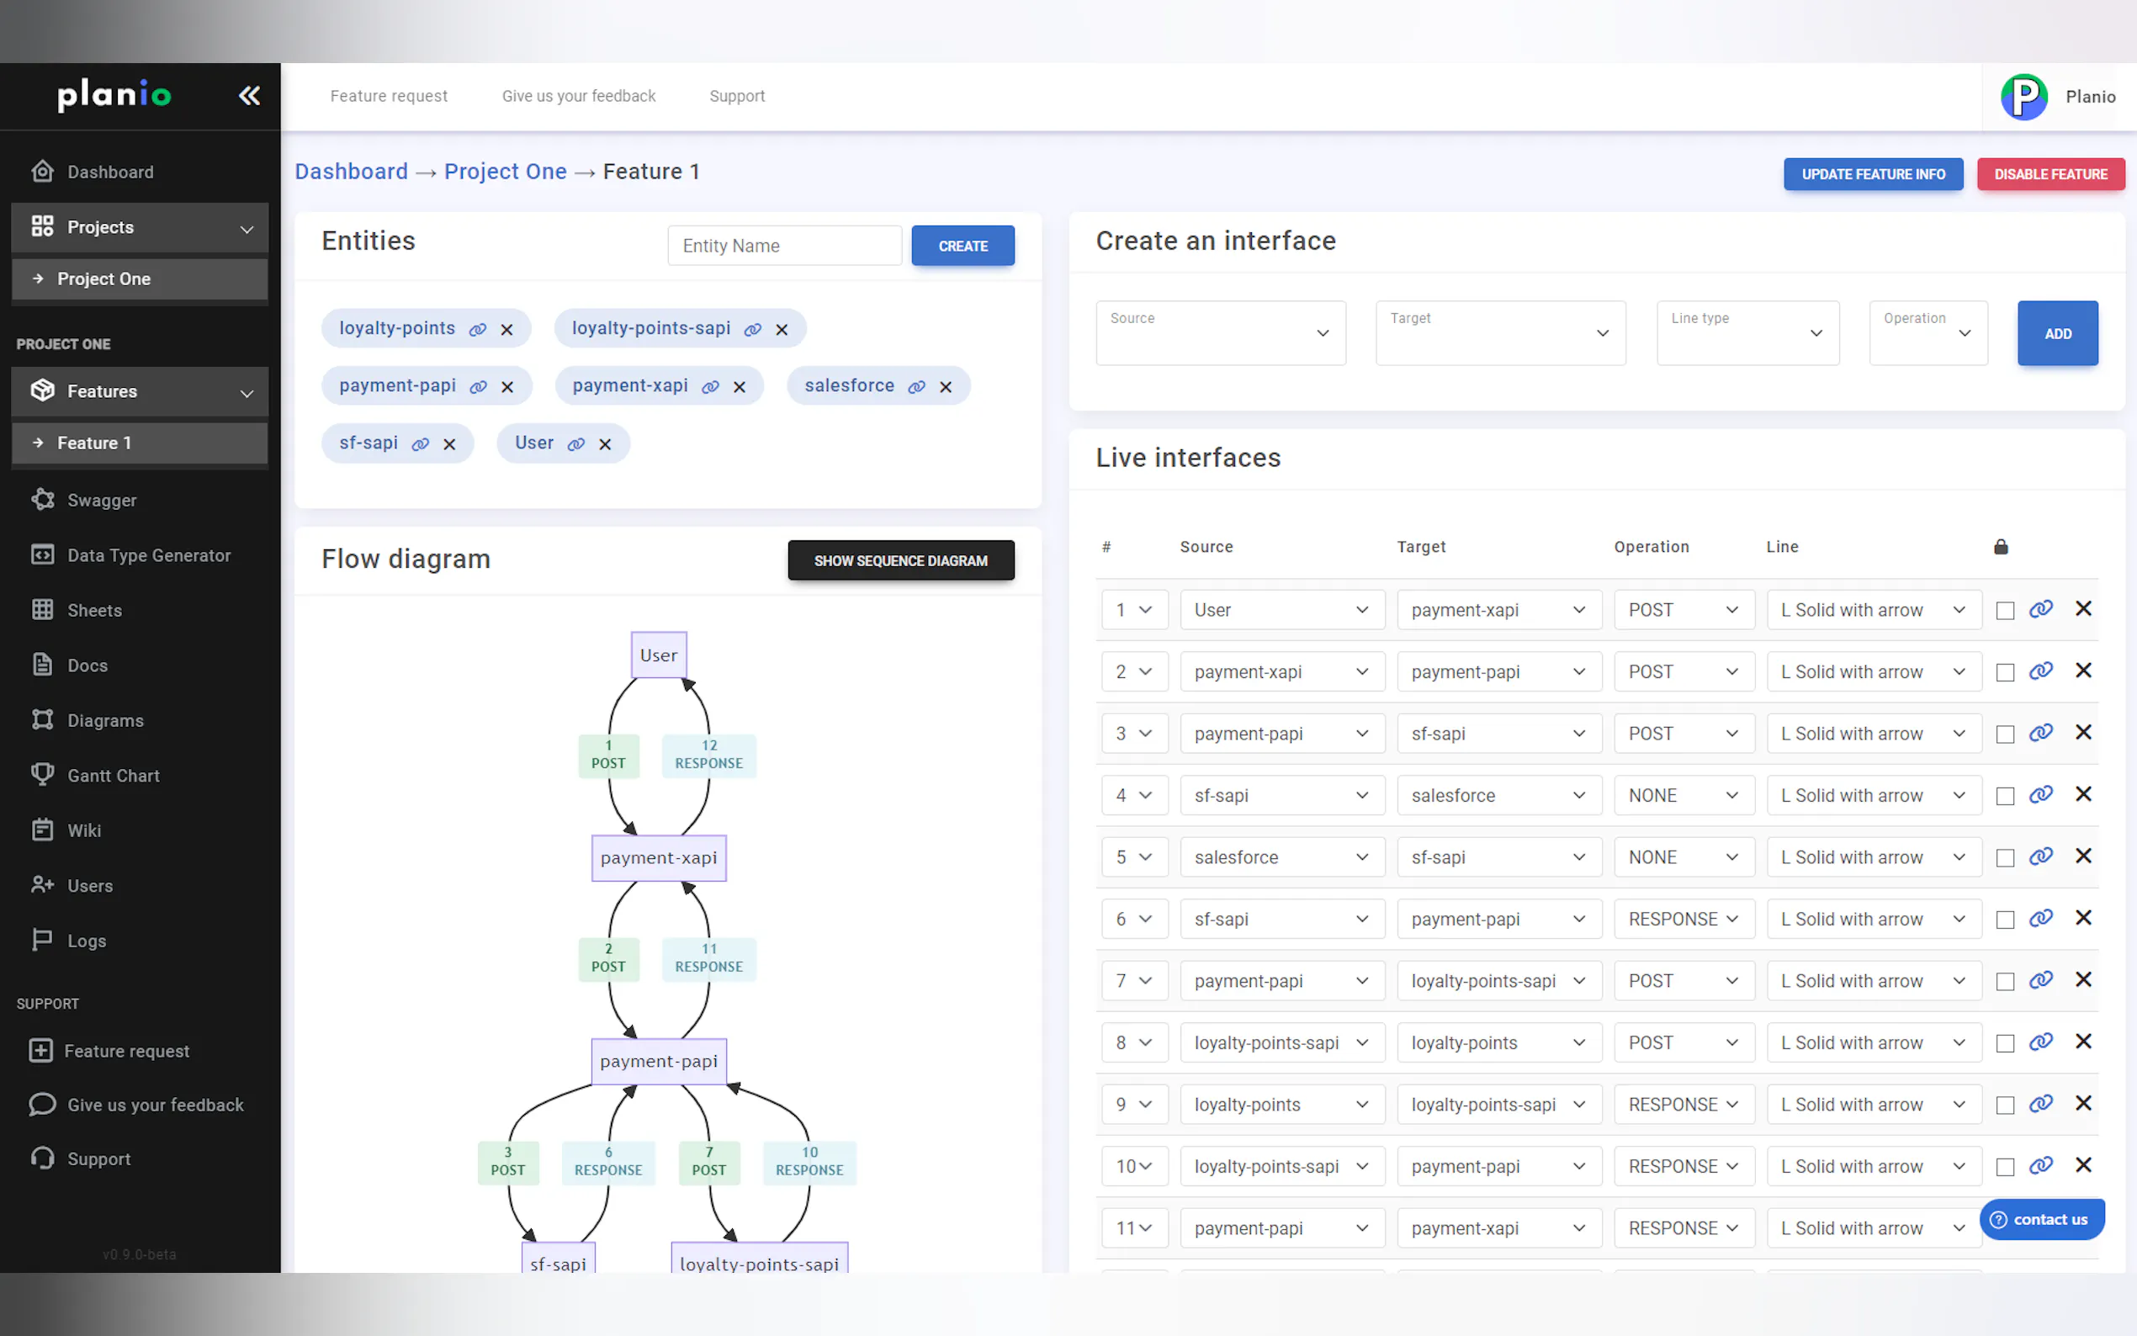This screenshot has width=2137, height=1336.
Task: Remove the sf-sapi entity chip
Action: (449, 444)
